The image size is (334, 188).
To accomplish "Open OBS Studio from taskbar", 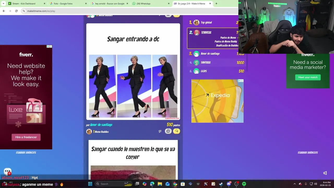I will click(x=236, y=184).
